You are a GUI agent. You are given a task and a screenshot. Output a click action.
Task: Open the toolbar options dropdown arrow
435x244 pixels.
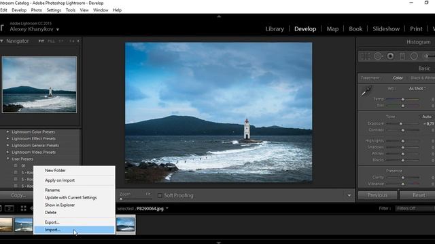[x=349, y=196]
